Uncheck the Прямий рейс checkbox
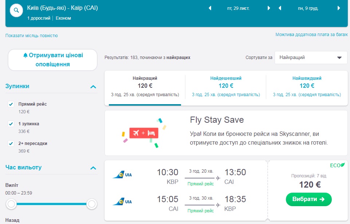The image size is (350, 224). [11, 104]
